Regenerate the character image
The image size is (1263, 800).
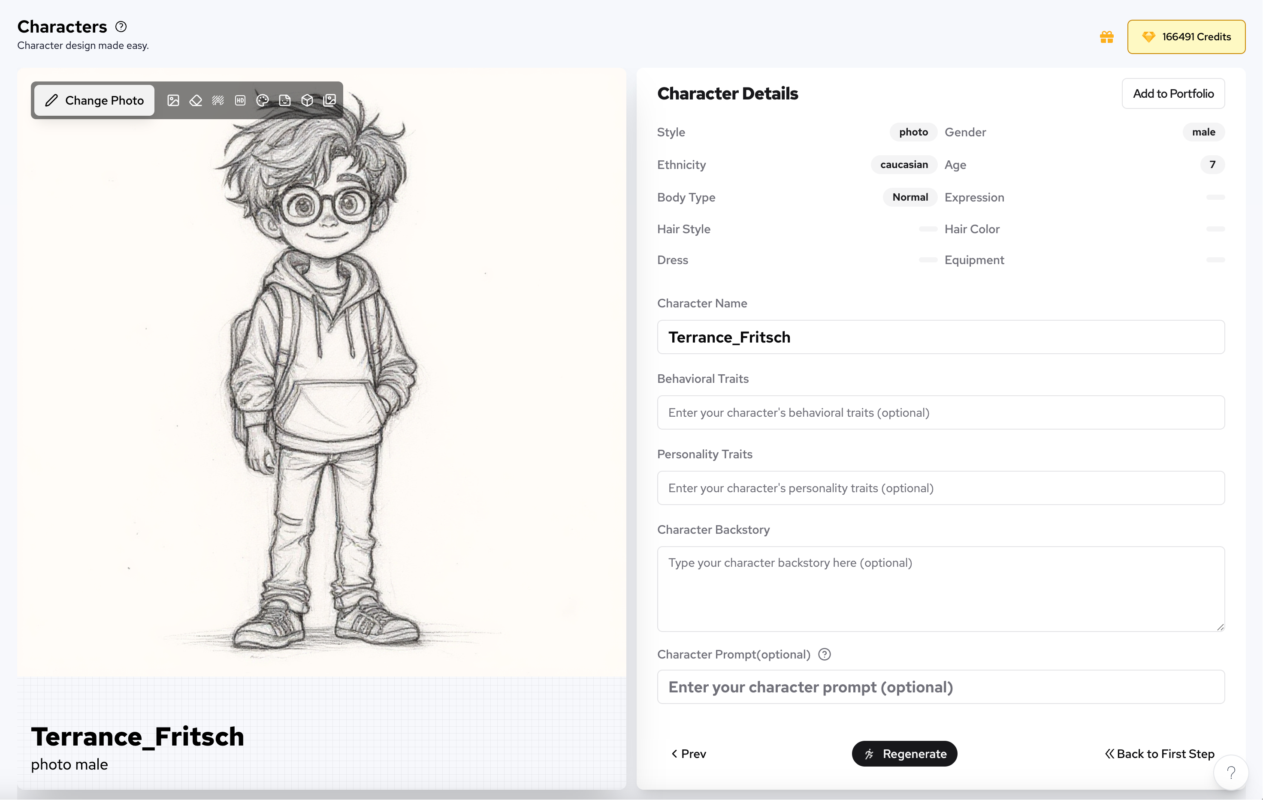coord(904,753)
